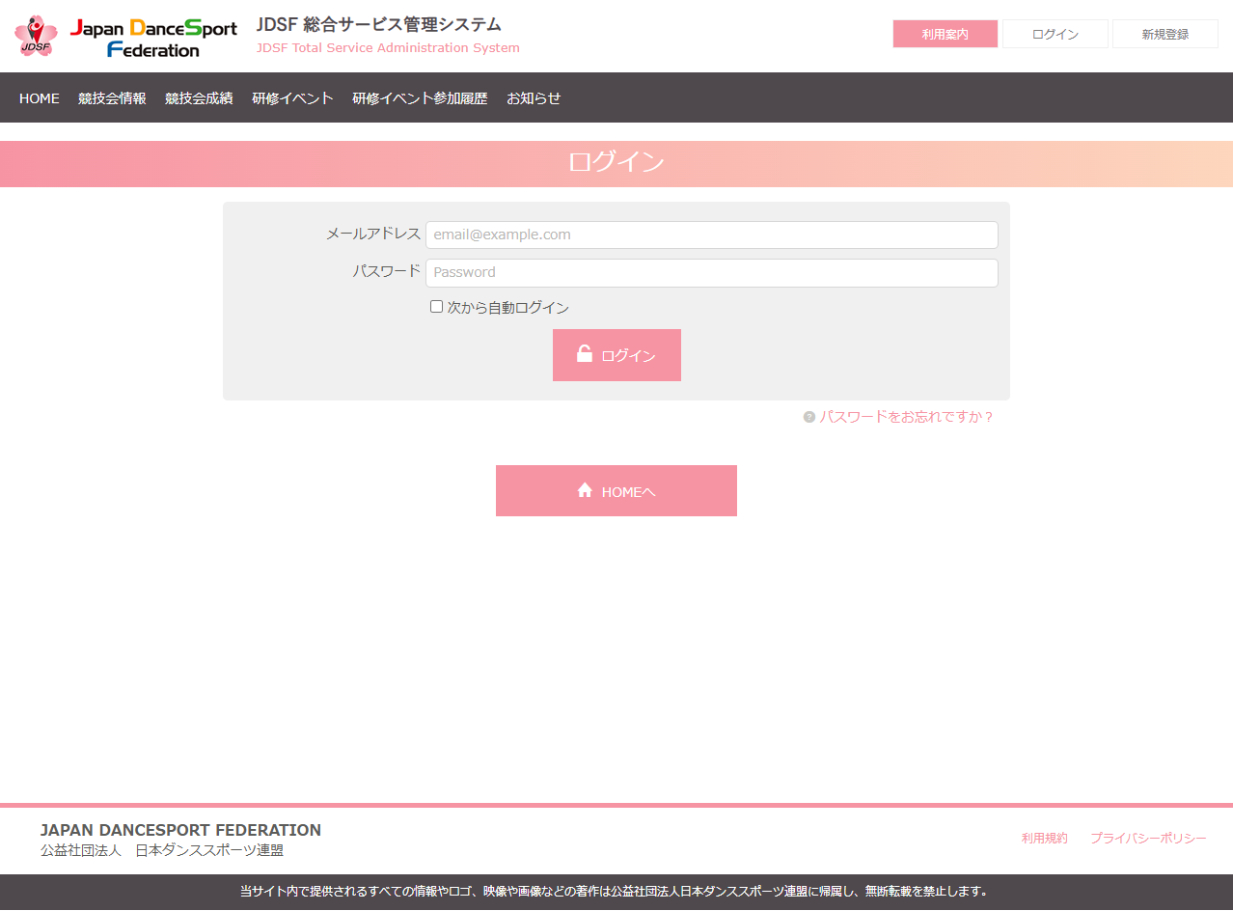The image size is (1233, 911).
Task: Click the house icon on HOMEへ button
Action: pos(585,490)
